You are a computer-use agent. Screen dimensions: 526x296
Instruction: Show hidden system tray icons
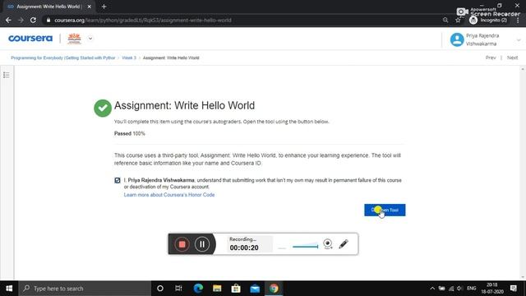[432, 289]
